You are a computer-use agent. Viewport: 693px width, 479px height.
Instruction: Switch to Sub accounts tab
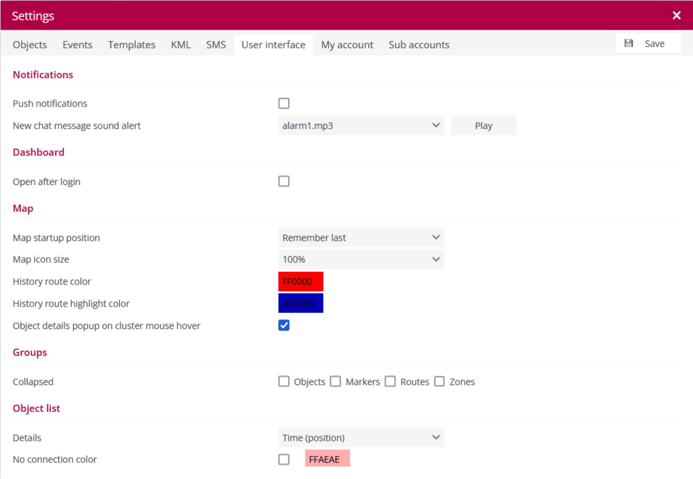419,45
